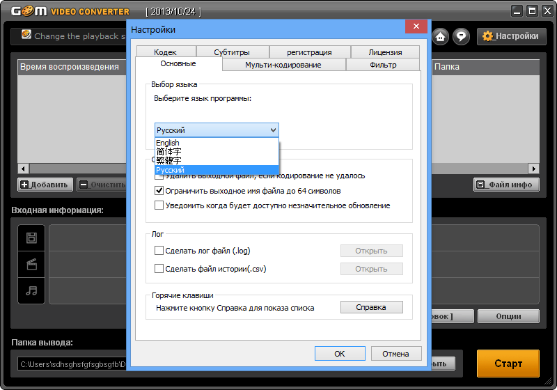Enable notification for minor updates checkbox
Viewport: 557px width, 390px height.
tap(159, 205)
